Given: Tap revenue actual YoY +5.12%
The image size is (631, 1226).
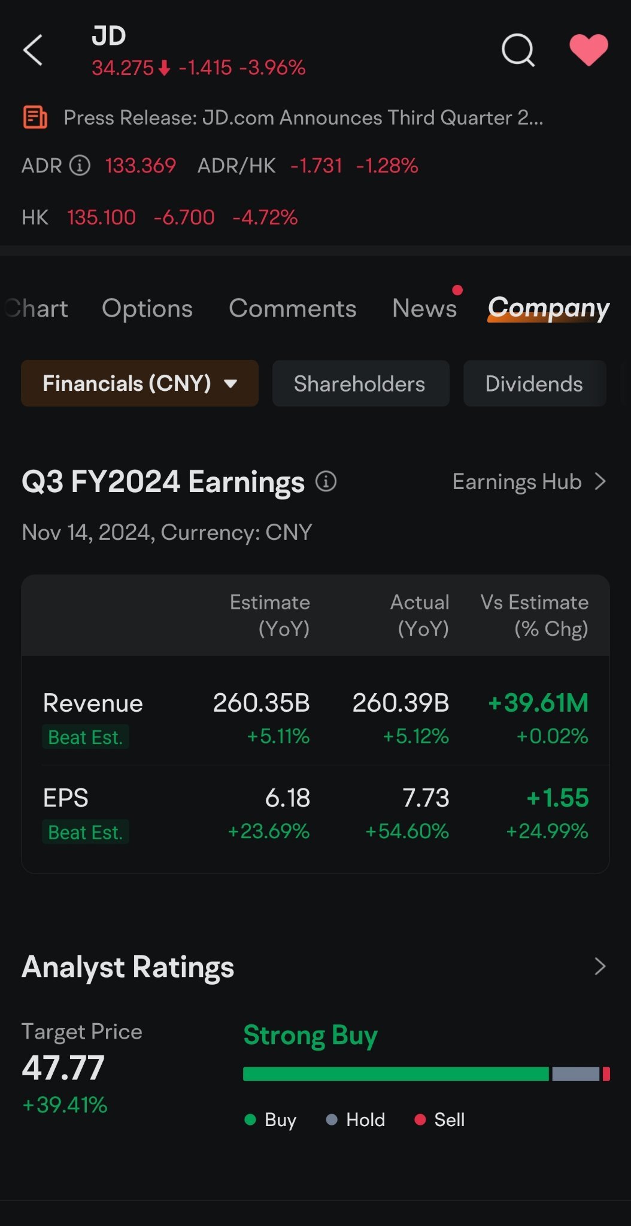Looking at the screenshot, I should coord(415,736).
